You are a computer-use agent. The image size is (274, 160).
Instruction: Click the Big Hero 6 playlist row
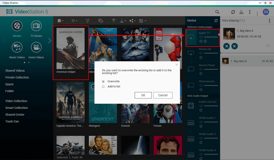[x=247, y=61]
